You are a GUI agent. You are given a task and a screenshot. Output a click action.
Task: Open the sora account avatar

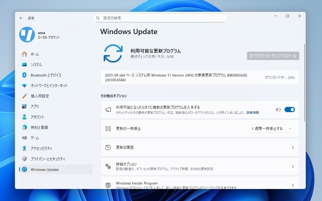[27, 35]
